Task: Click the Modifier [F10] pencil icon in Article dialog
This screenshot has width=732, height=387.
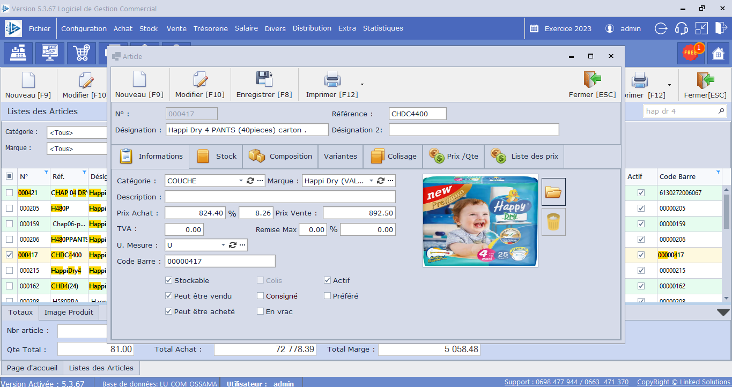Action: (200, 80)
